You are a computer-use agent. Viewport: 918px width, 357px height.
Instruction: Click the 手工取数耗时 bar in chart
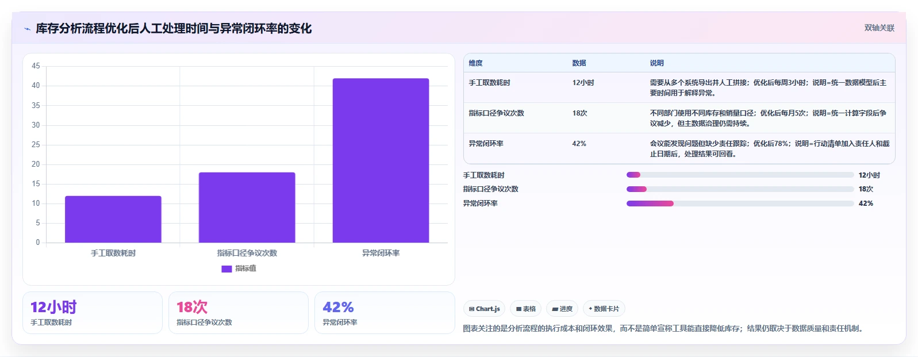coord(113,219)
